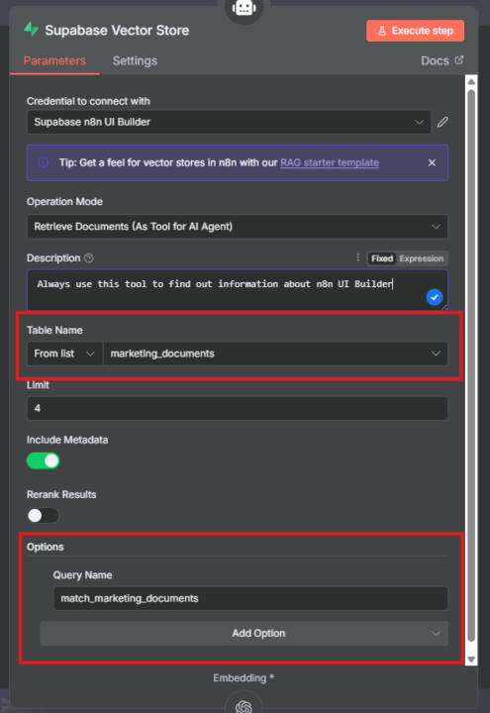Screen dimensions: 490x713
Task: Click the blue checkmark in Description field
Action: click(x=435, y=297)
